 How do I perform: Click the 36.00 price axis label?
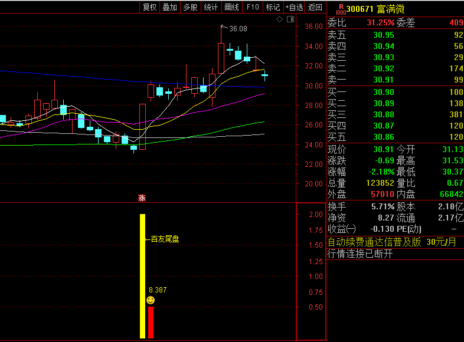(313, 27)
